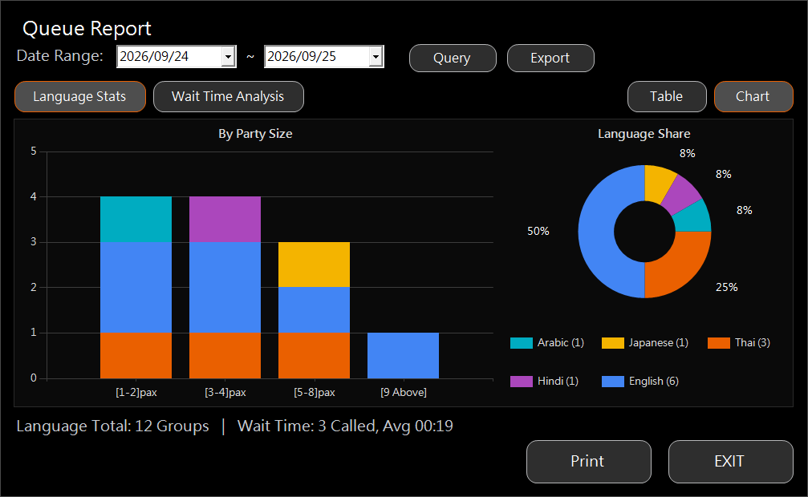808x497 pixels.
Task: Select the purple Hindi segment in [3-4]pax bar
Action: pyautogui.click(x=225, y=220)
